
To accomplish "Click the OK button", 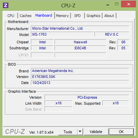I will (x=121, y=132).
